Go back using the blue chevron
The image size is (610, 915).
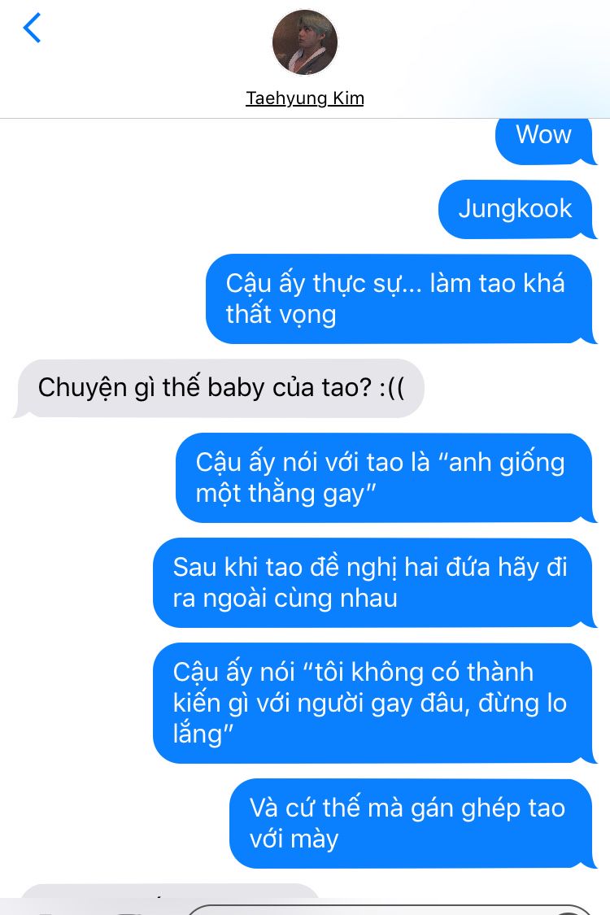(x=32, y=28)
